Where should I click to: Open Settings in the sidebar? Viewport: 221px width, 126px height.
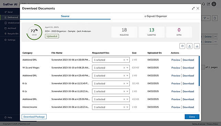tap(10, 40)
